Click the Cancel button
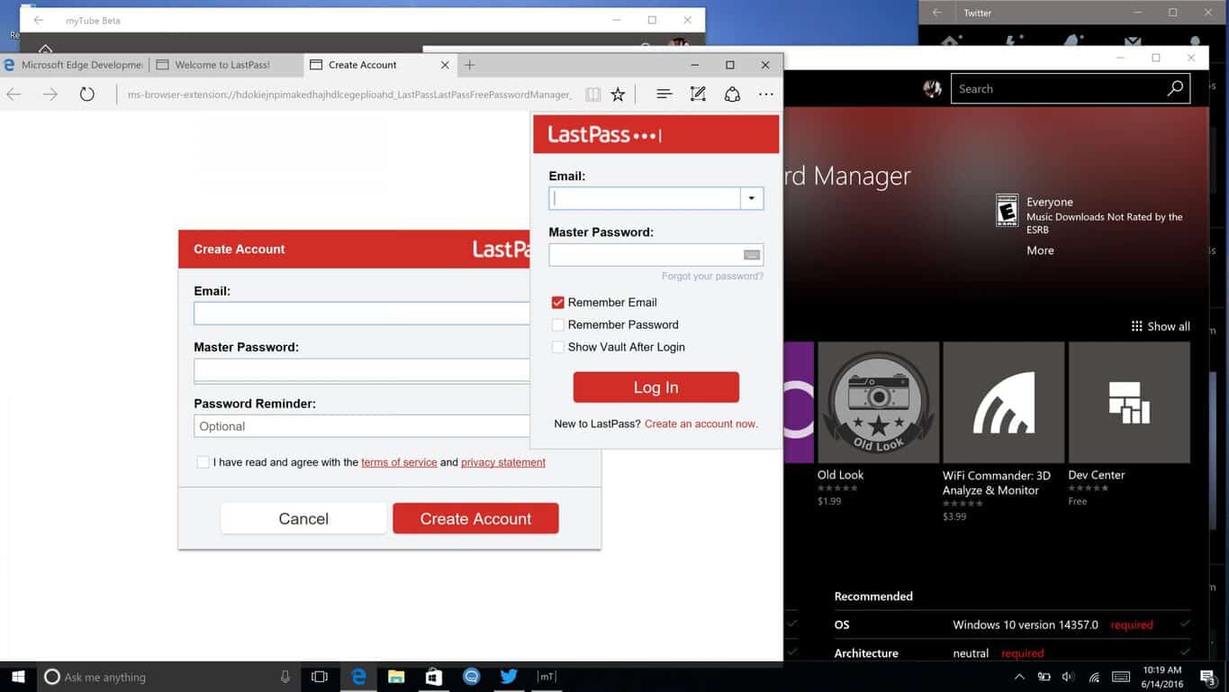Image resolution: width=1229 pixels, height=692 pixels. coord(303,518)
